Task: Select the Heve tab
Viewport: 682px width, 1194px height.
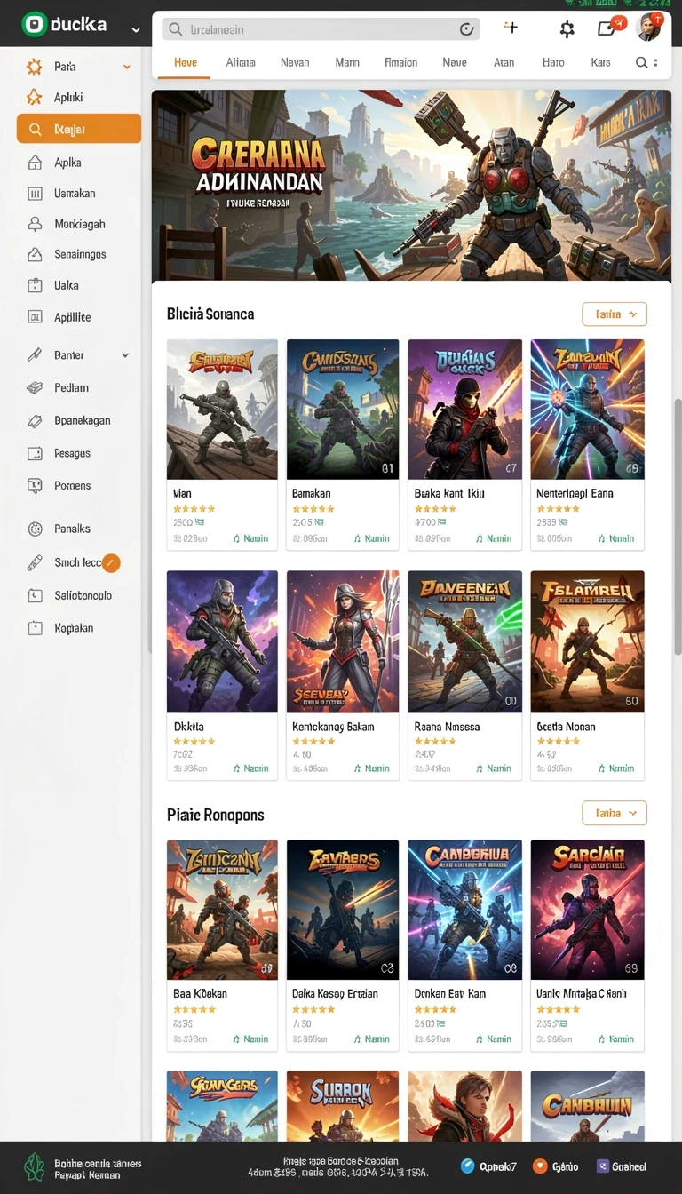Action: tap(186, 62)
